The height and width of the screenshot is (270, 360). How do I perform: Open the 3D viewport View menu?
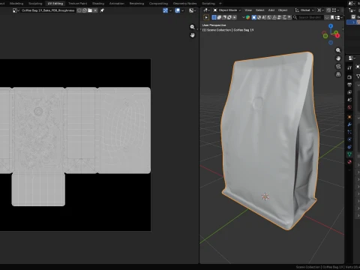coord(248,10)
